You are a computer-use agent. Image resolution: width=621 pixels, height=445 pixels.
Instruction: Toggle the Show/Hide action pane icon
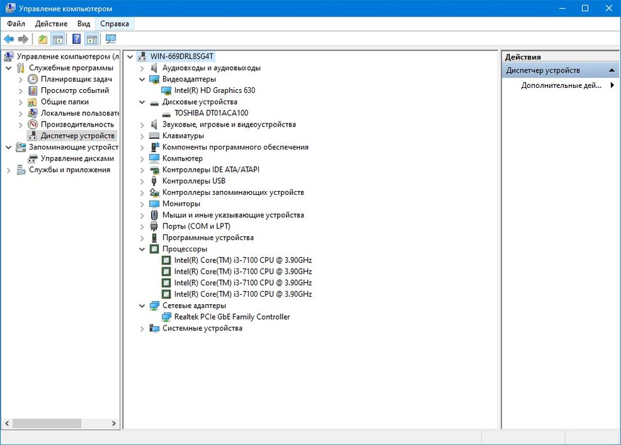92,39
